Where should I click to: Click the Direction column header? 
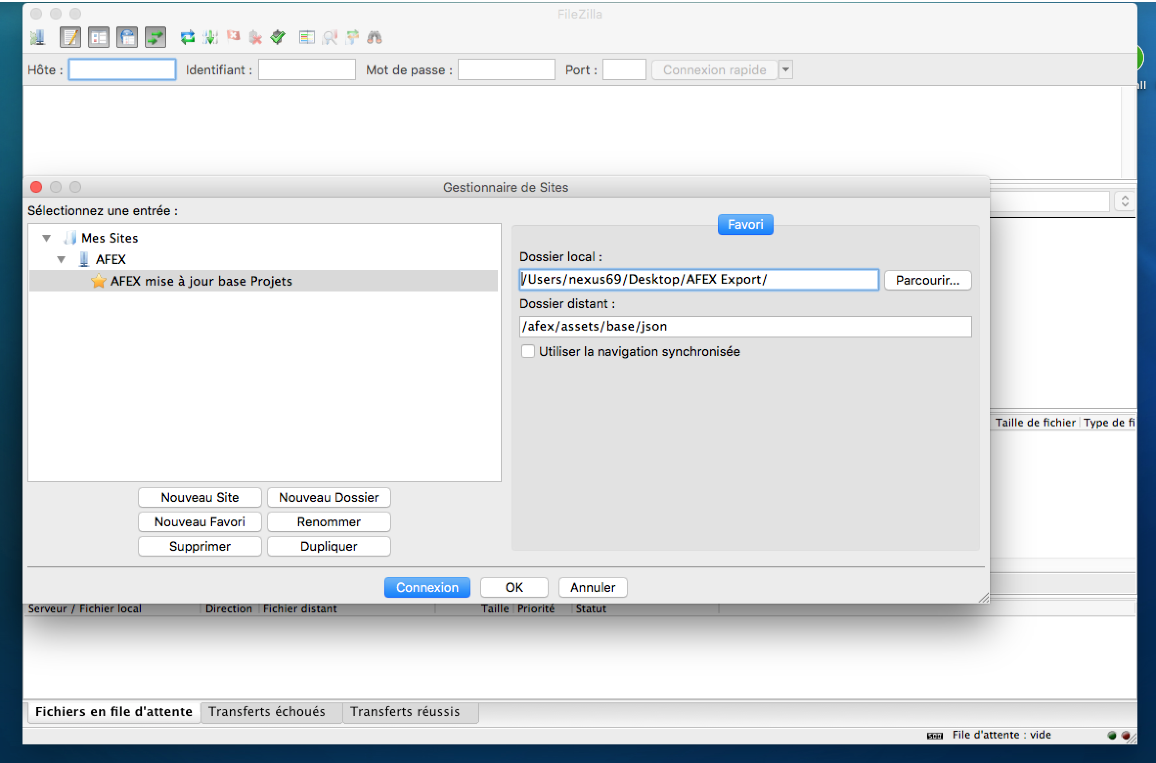coord(229,608)
